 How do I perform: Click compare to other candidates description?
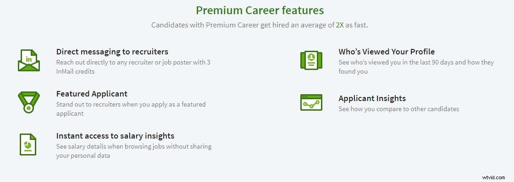pyautogui.click(x=398, y=109)
